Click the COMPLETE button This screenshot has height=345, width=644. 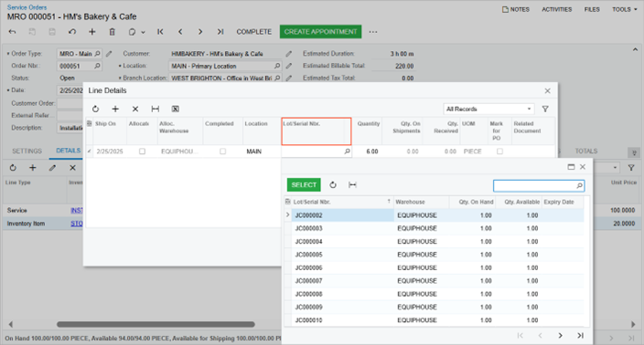(253, 32)
